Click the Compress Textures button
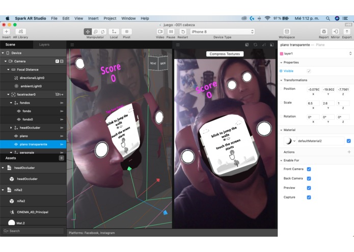354x252 pixels. coord(225,54)
